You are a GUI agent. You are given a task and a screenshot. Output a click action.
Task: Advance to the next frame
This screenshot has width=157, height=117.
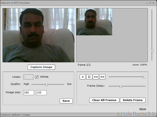point(102,77)
